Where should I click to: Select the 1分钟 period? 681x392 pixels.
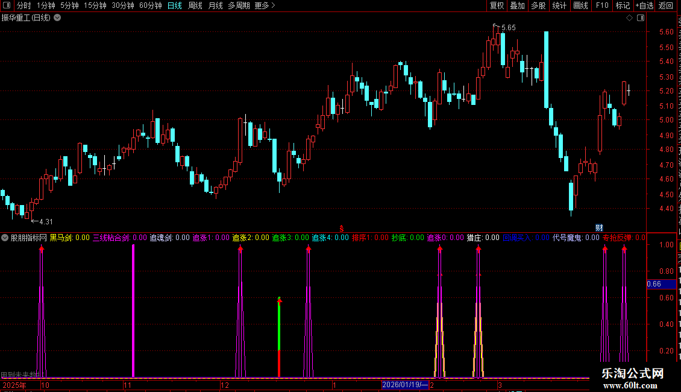[x=46, y=5]
